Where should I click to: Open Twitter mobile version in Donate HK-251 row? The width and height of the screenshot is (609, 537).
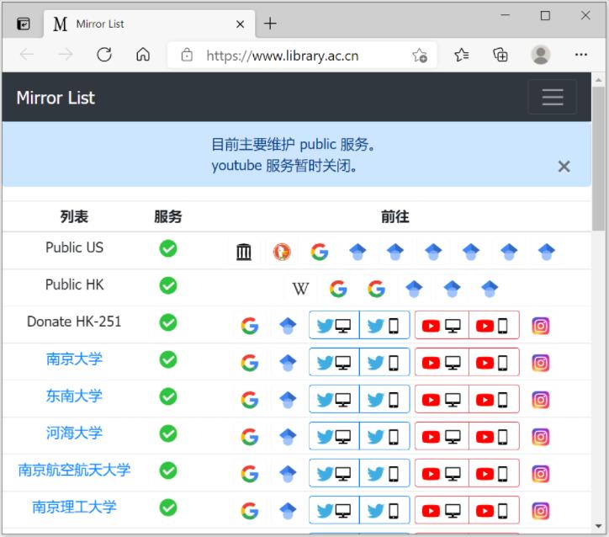(x=384, y=326)
